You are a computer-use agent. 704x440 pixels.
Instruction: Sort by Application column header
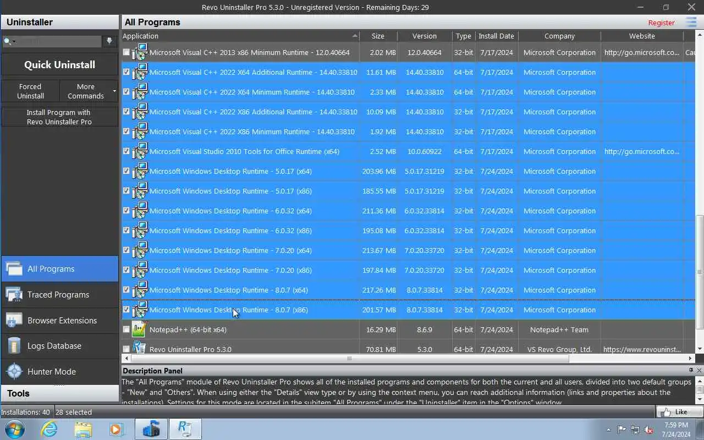tap(240, 36)
